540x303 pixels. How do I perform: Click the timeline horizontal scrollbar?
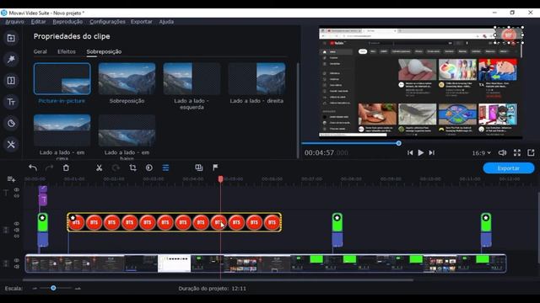tap(218, 280)
